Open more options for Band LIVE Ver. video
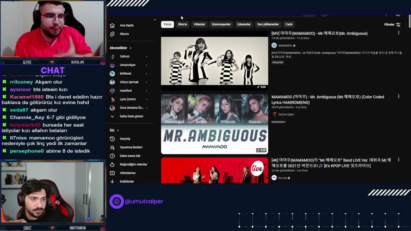Viewport: 411px width, 231px height. coord(398,159)
